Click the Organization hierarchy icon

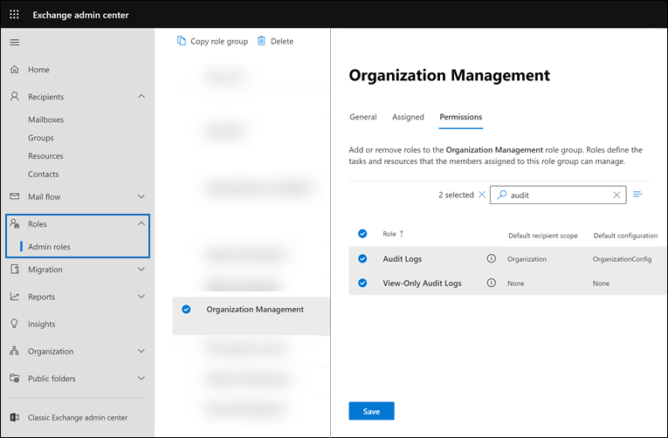point(15,351)
